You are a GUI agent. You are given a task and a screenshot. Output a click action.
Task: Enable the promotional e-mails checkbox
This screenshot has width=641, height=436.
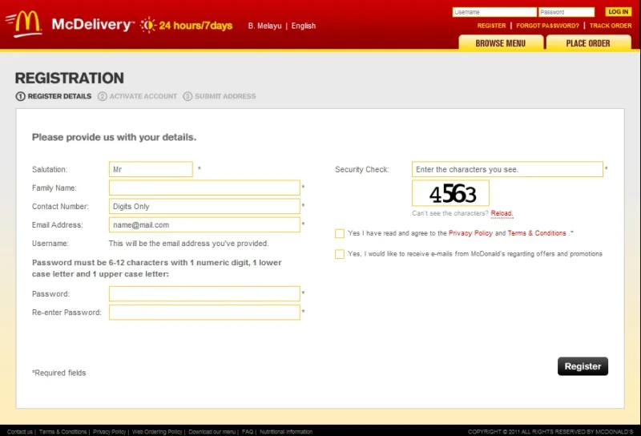(339, 254)
